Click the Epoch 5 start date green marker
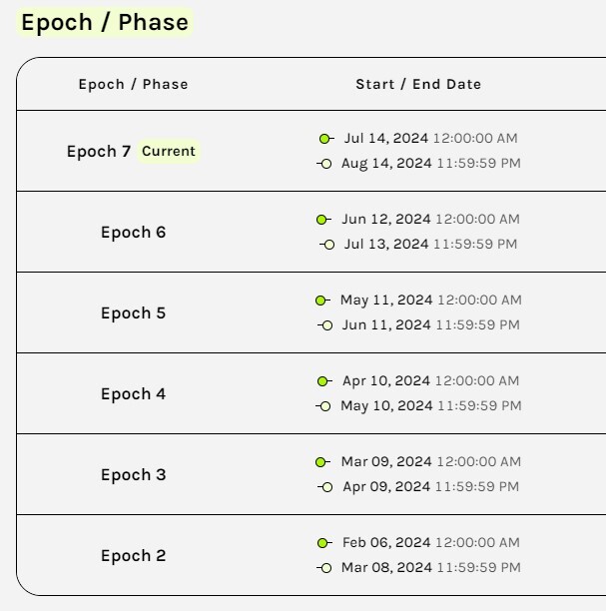Screen dimensions: 606x611 click(322, 301)
